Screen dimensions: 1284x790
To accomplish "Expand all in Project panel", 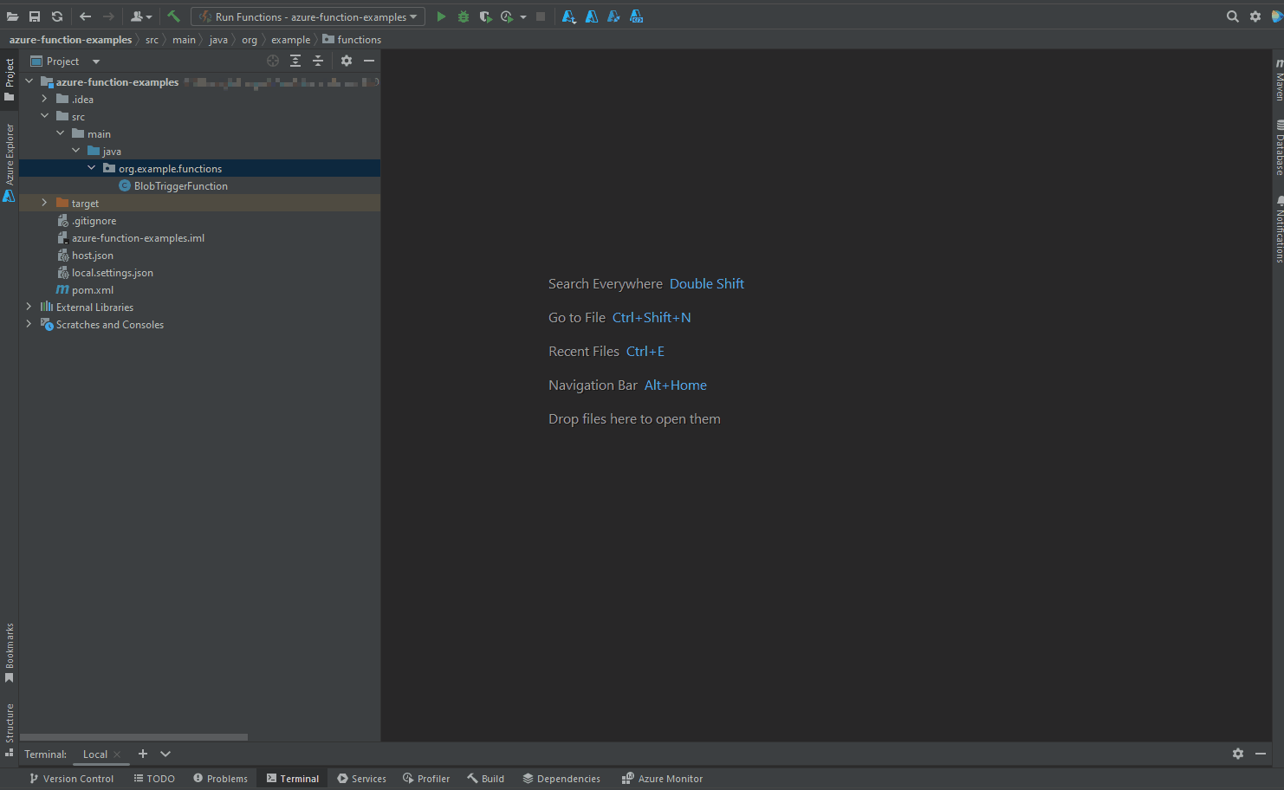I will coord(295,61).
